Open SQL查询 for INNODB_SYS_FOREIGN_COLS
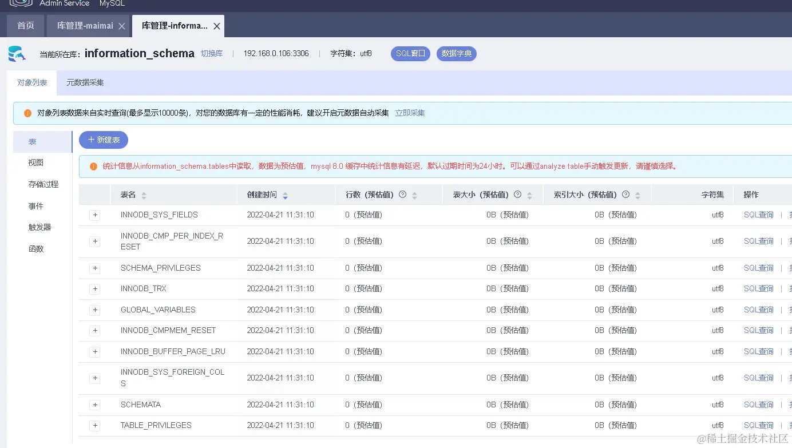792x448 pixels. click(759, 378)
